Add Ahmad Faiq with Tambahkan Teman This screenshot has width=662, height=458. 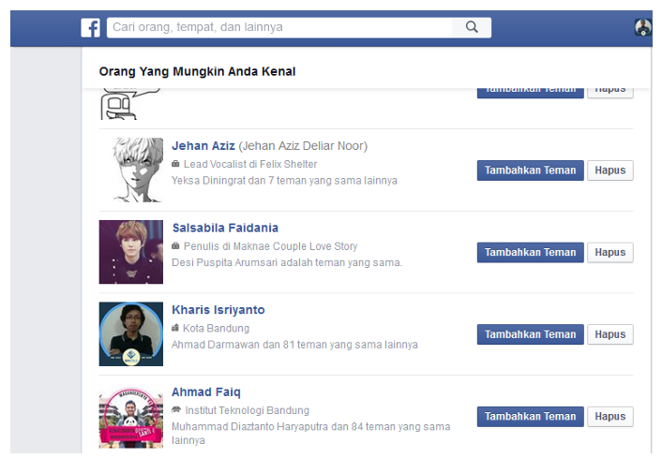click(530, 417)
